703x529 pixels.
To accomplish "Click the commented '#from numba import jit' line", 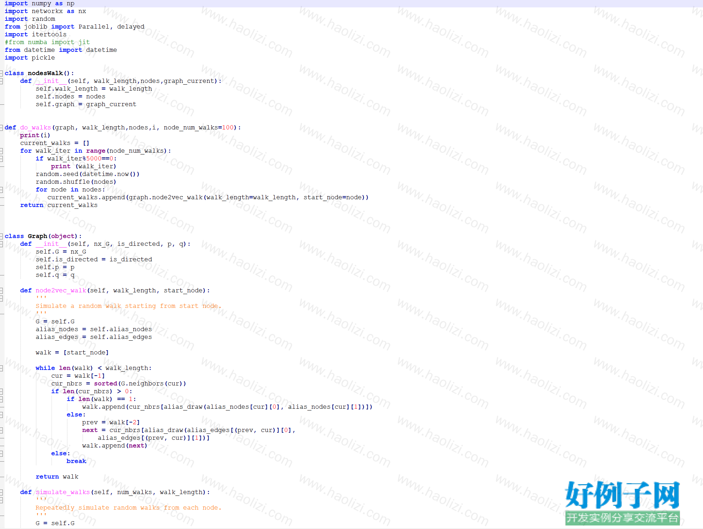I will pos(47,42).
